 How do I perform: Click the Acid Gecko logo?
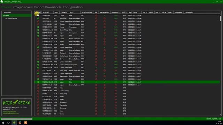[x=16, y=103]
